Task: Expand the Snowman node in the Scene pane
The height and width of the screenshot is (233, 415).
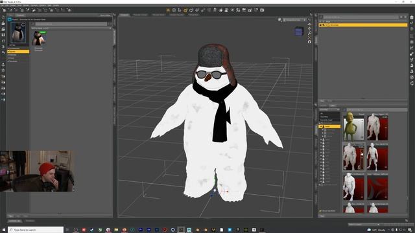Action: [326, 25]
